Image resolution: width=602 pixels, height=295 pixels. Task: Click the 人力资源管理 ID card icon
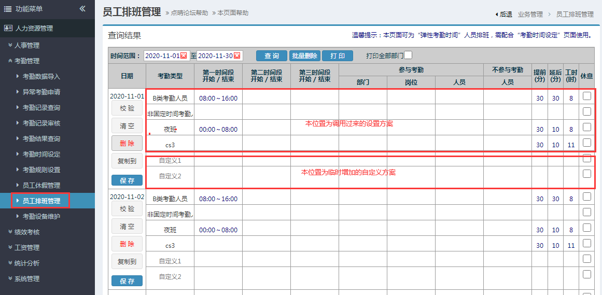pyautogui.click(x=8, y=29)
